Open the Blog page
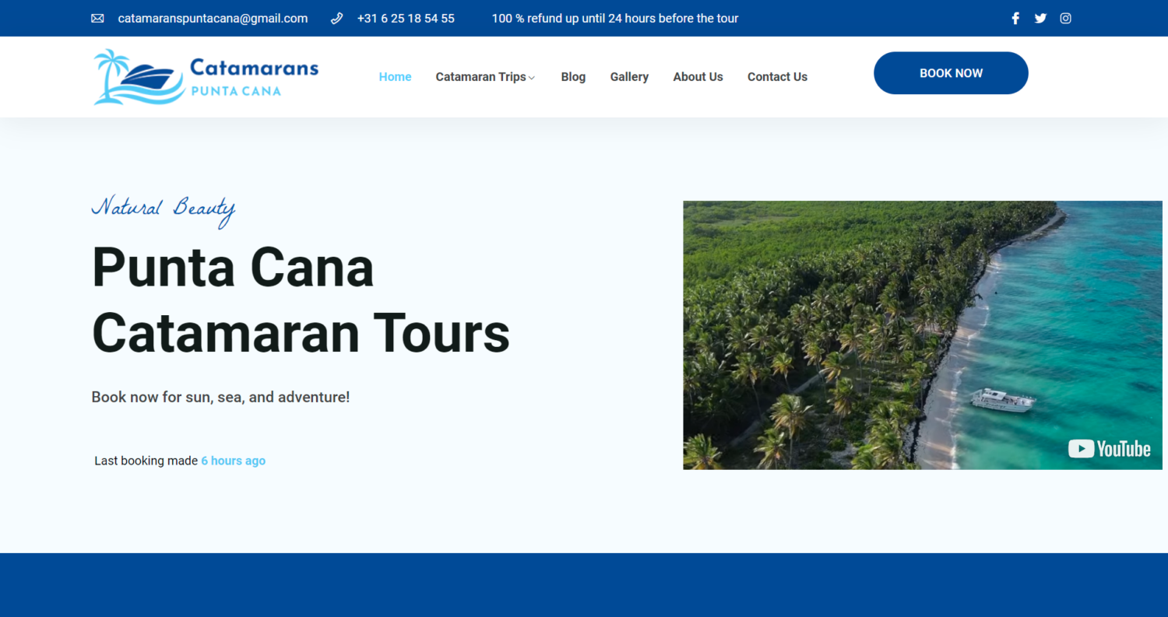 click(573, 77)
